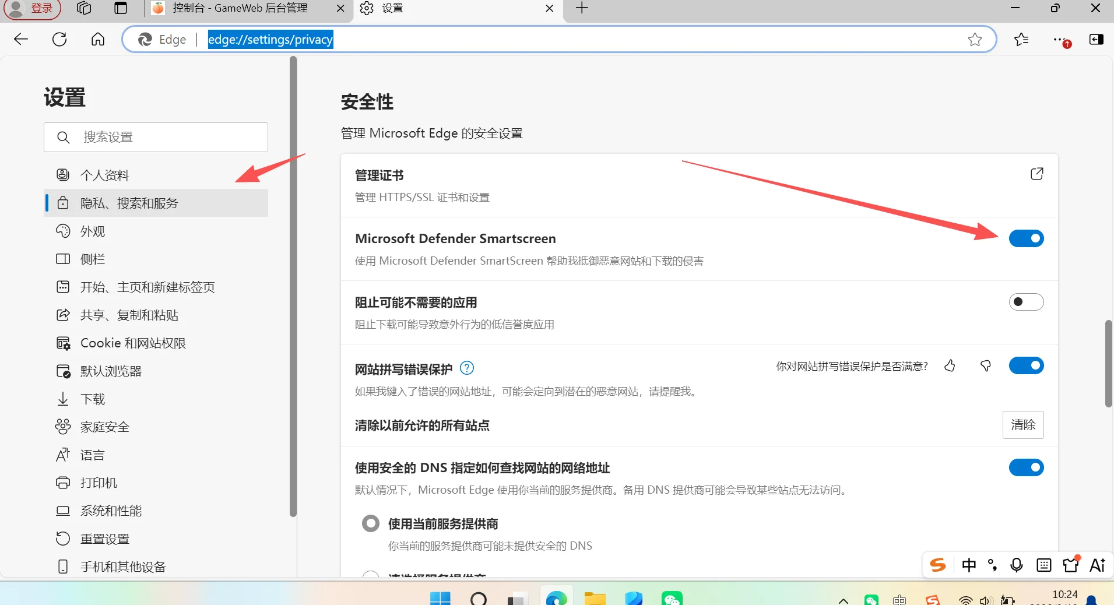This screenshot has height=605, width=1114.
Task: Click the profile login button
Action: (32, 9)
